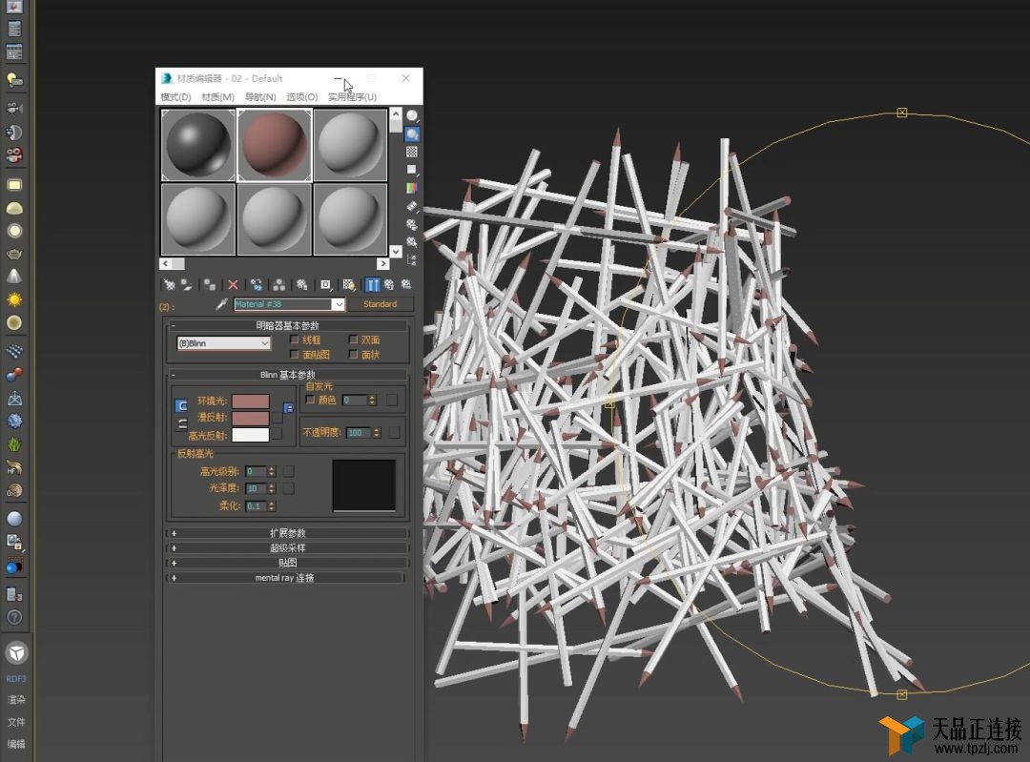
Task: Click the Get Material icon in editor toolbar
Action: 170,285
